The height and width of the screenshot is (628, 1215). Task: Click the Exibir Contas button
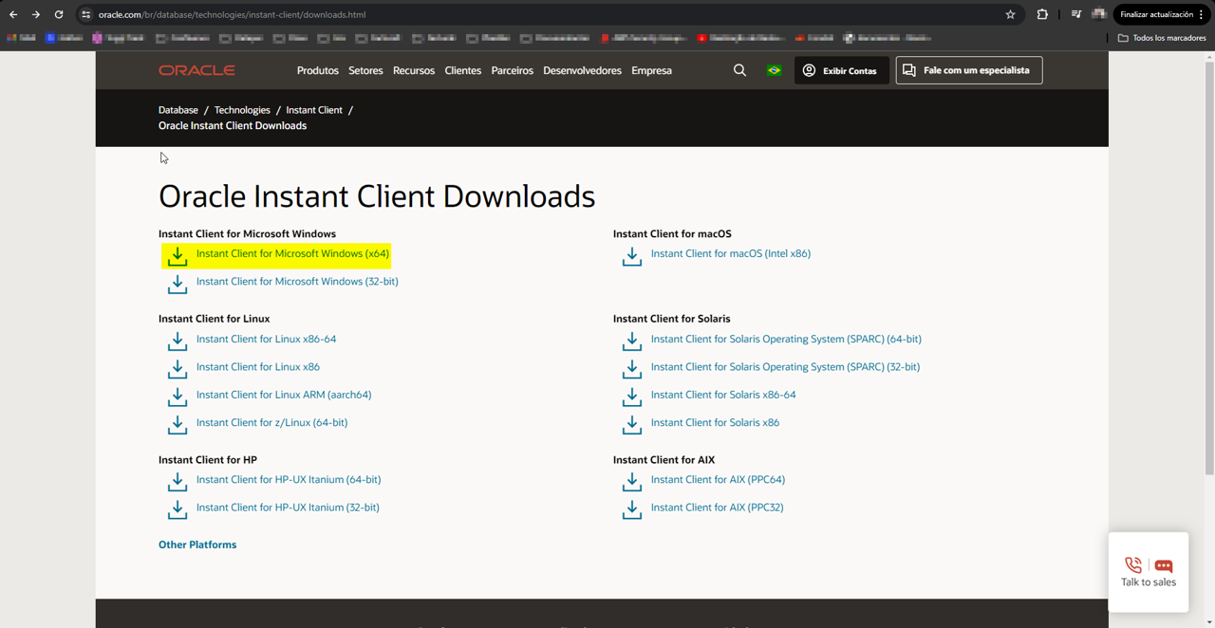[x=842, y=70]
